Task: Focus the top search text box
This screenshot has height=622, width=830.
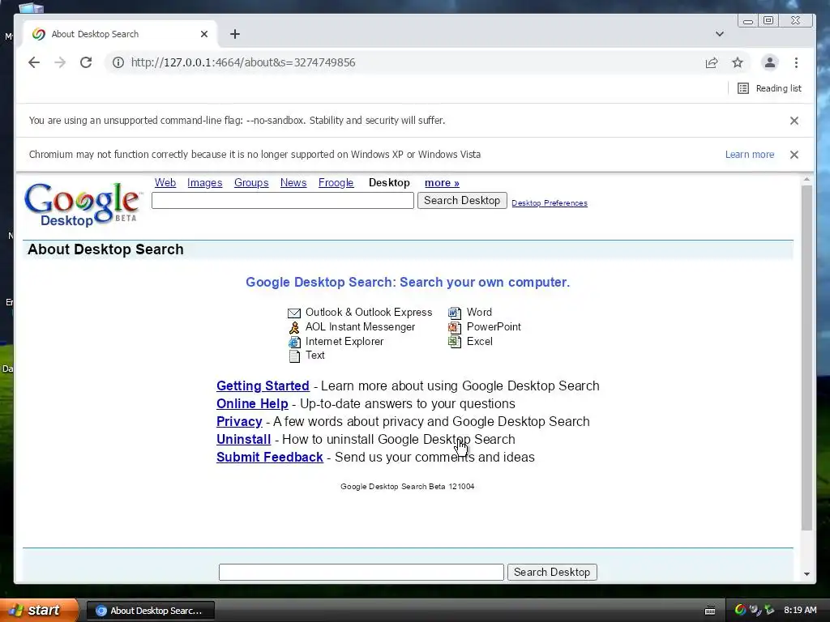Action: pos(283,201)
